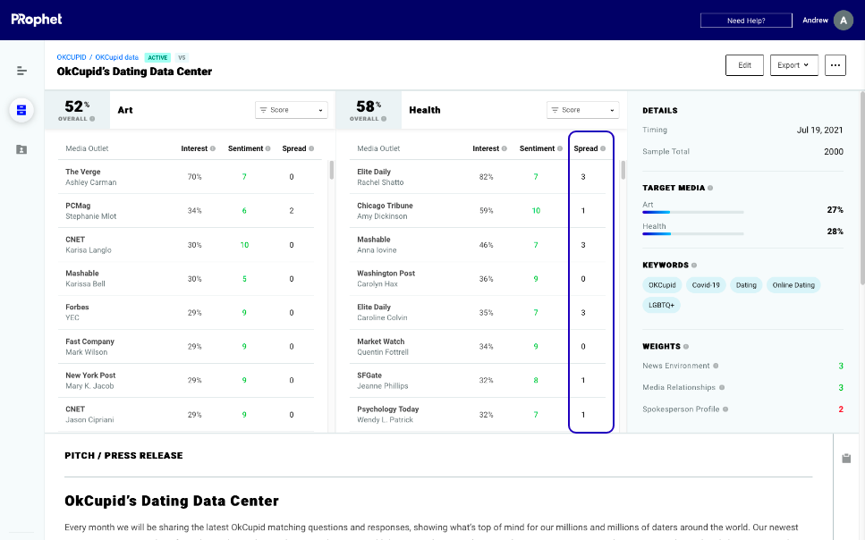
Task: Click info icon beside Art Interest column
Action: pyautogui.click(x=213, y=148)
